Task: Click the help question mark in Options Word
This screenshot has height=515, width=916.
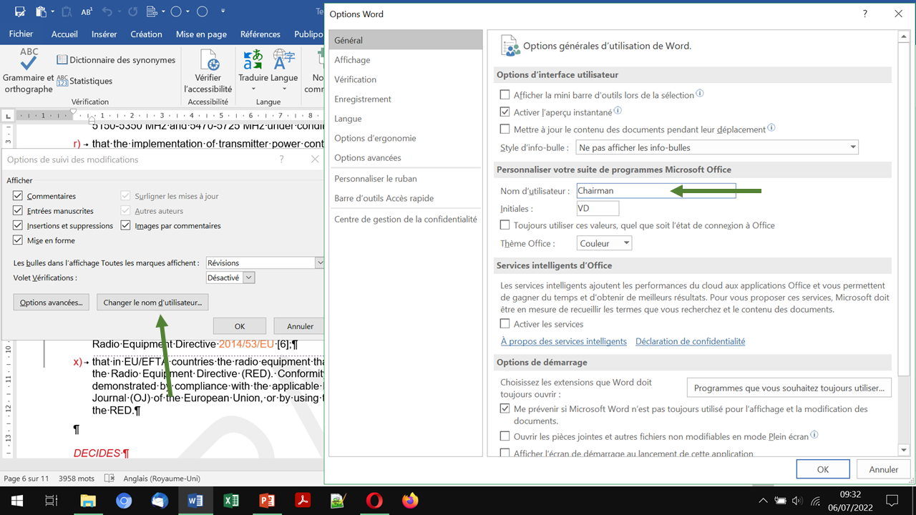Action: pos(865,14)
